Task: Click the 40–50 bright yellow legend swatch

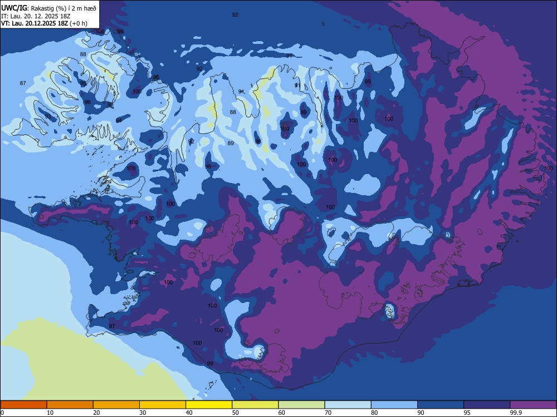Action: click(x=209, y=405)
